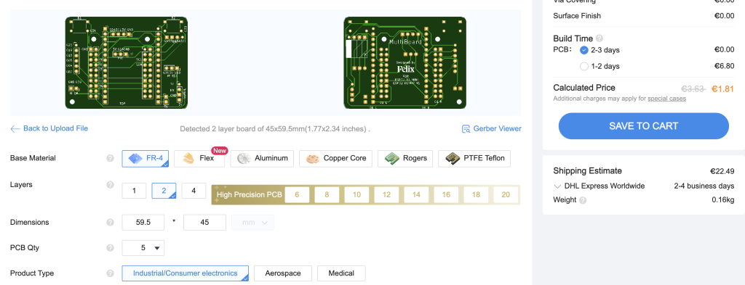This screenshot has width=745, height=285.
Task: Open the PCB Qty dropdown
Action: (x=143, y=248)
